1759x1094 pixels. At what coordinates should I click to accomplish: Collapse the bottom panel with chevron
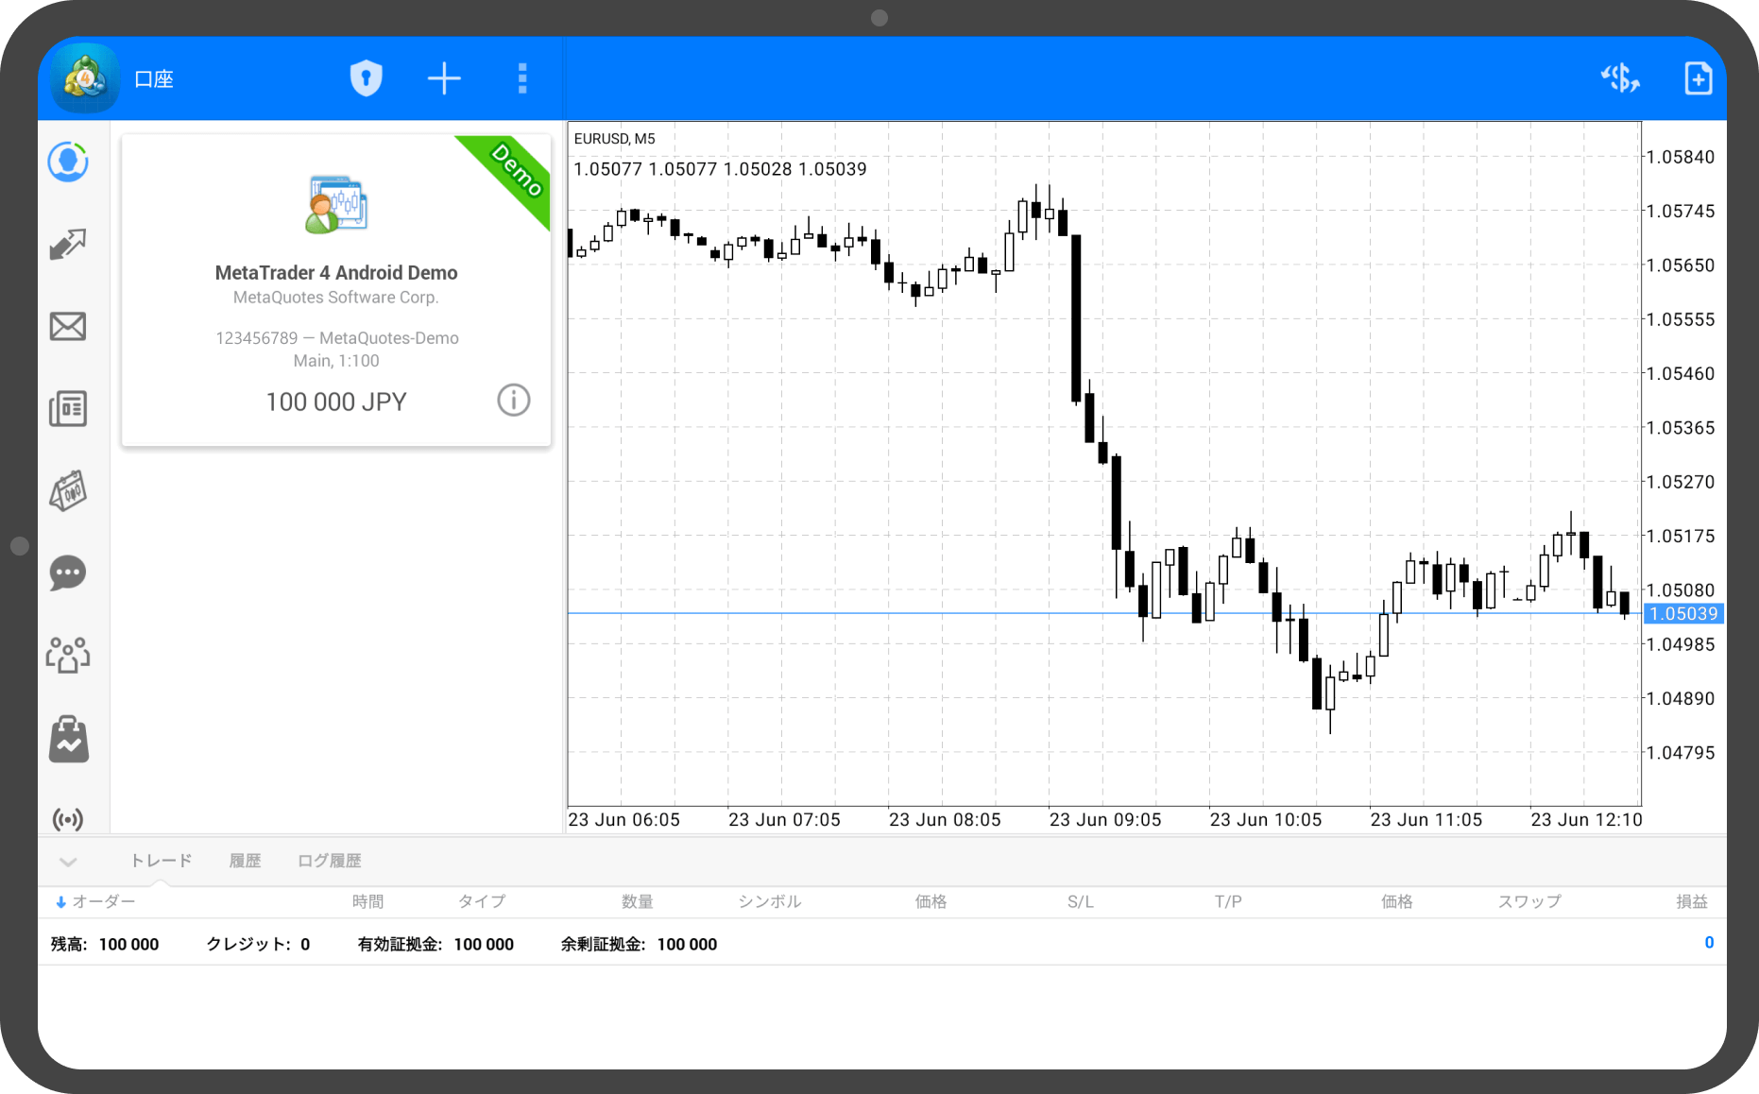(x=68, y=862)
